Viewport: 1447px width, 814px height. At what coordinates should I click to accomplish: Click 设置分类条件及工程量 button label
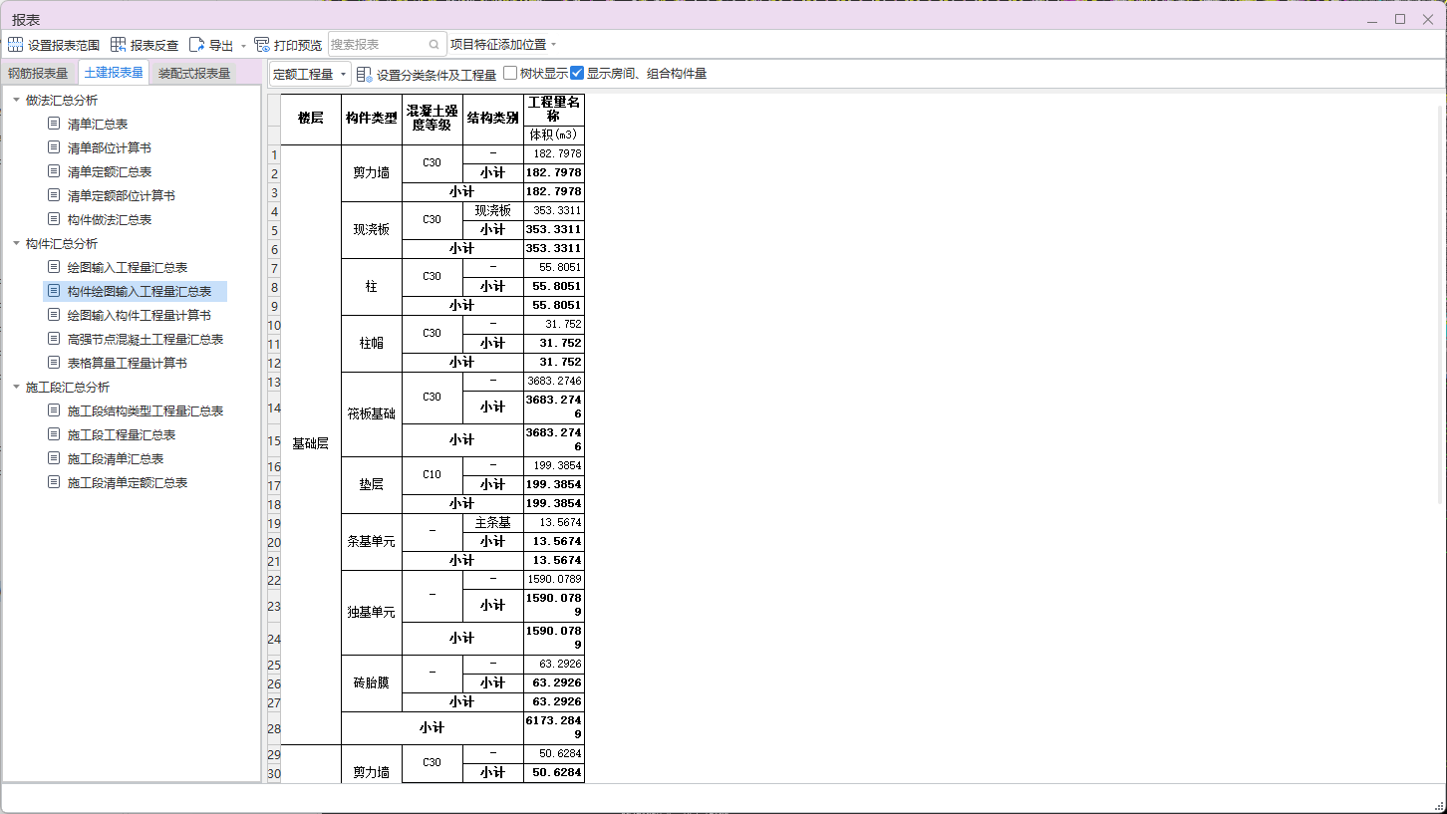coord(436,74)
